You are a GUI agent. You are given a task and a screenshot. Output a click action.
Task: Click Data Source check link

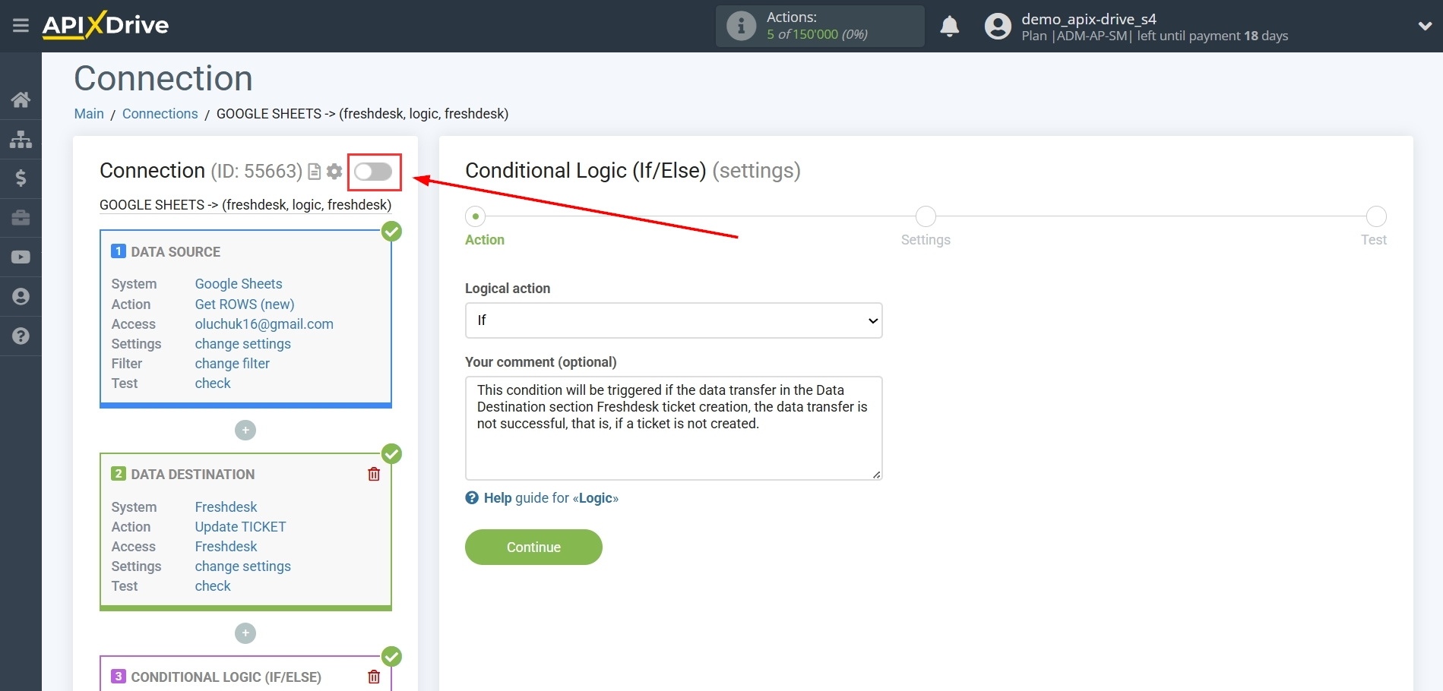[x=213, y=383]
